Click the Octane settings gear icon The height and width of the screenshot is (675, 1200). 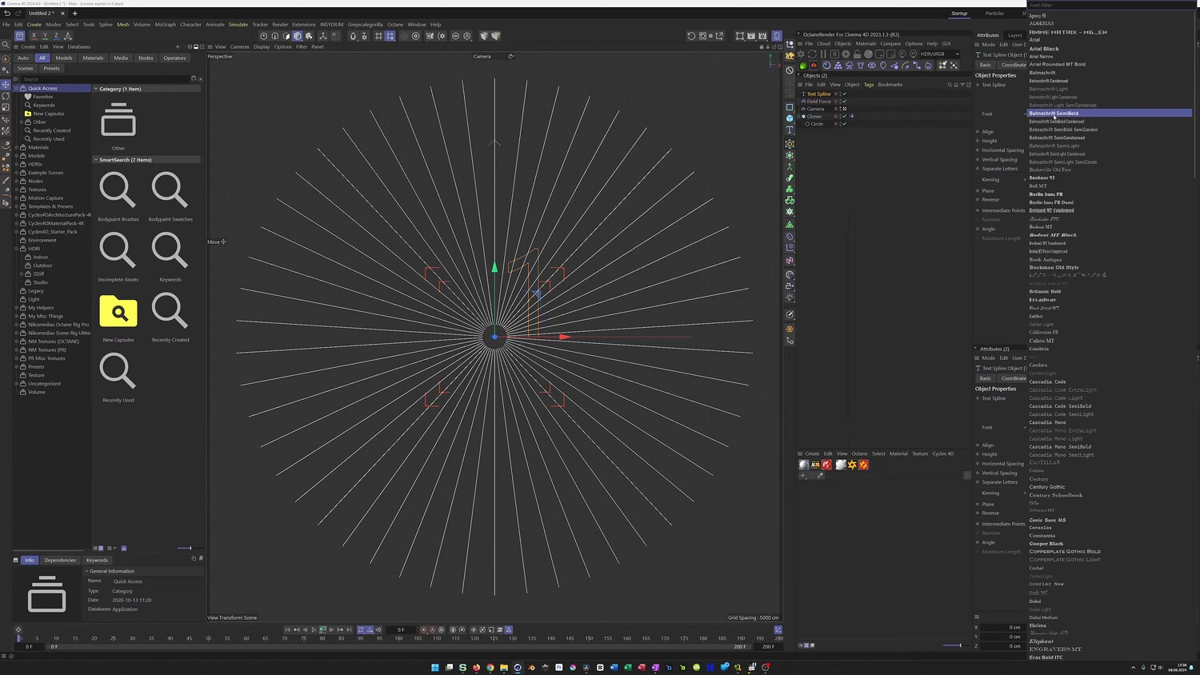pos(846,54)
